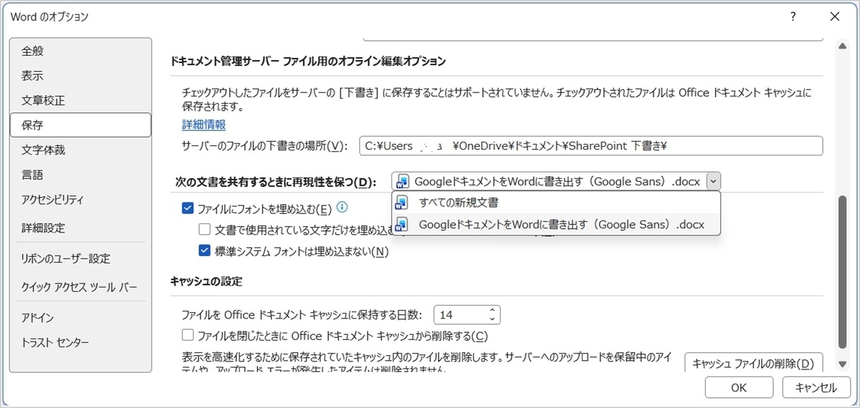Choose the Googleドキュメント .docx list entry
Screen dimensions: 860x408
(555, 224)
